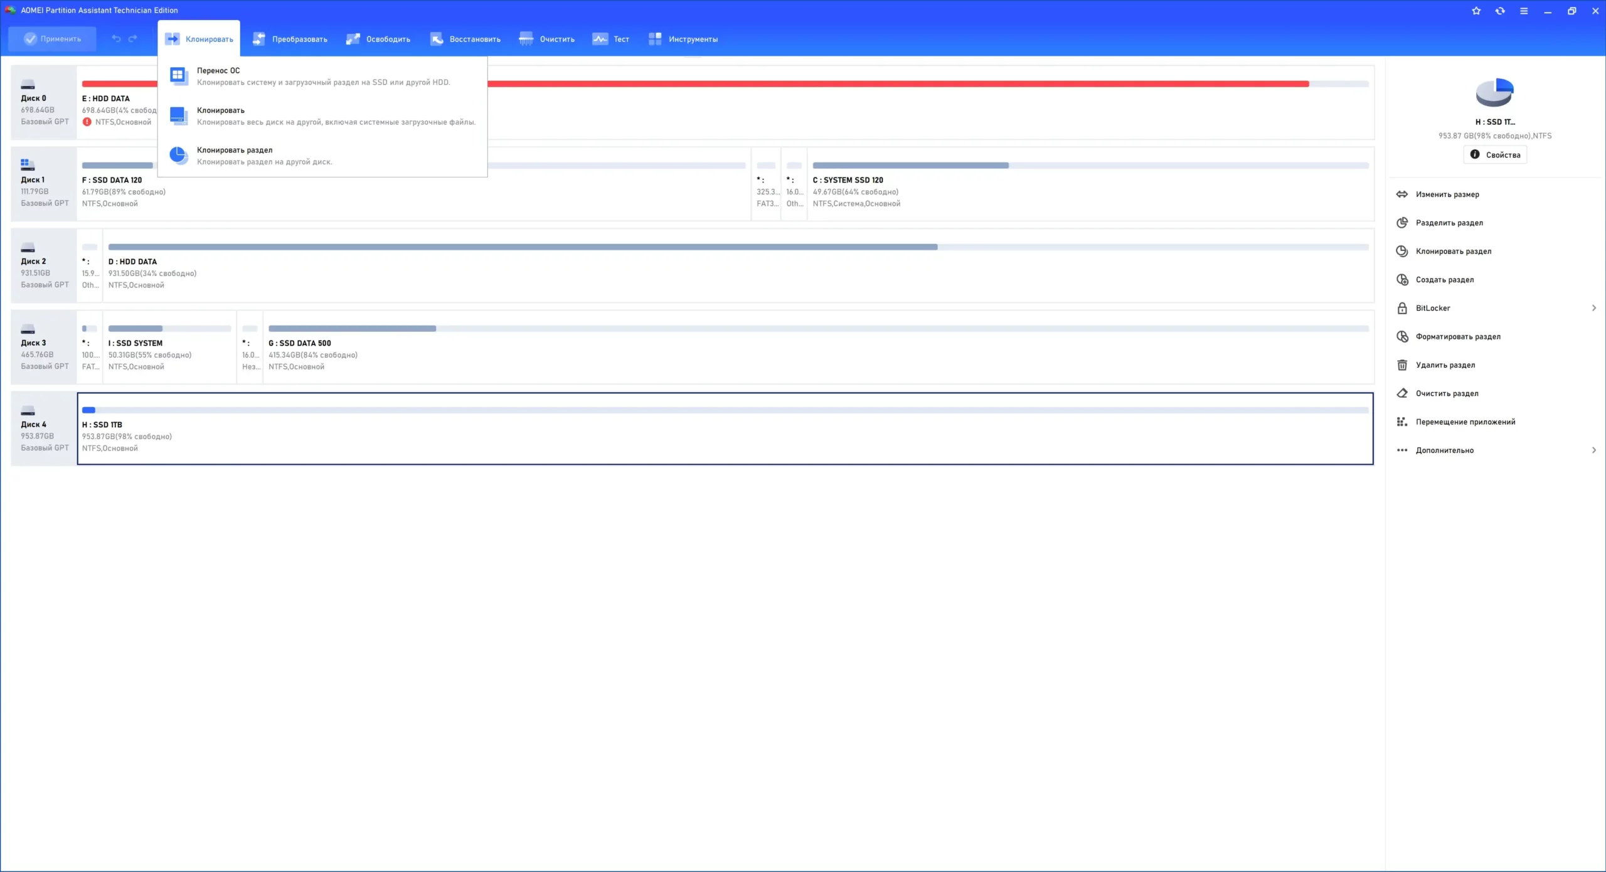The height and width of the screenshot is (872, 1606).
Task: Click the refresh icon in title bar
Action: pos(1500,11)
